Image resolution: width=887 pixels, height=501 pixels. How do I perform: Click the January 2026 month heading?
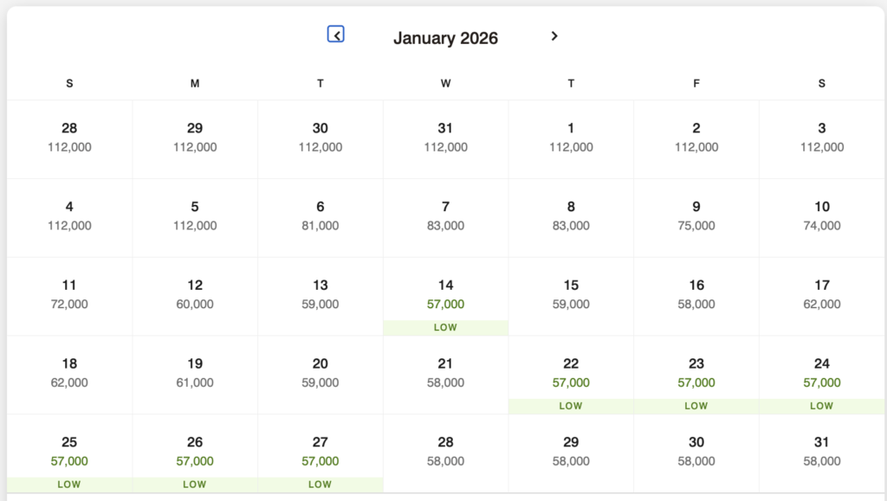(445, 38)
